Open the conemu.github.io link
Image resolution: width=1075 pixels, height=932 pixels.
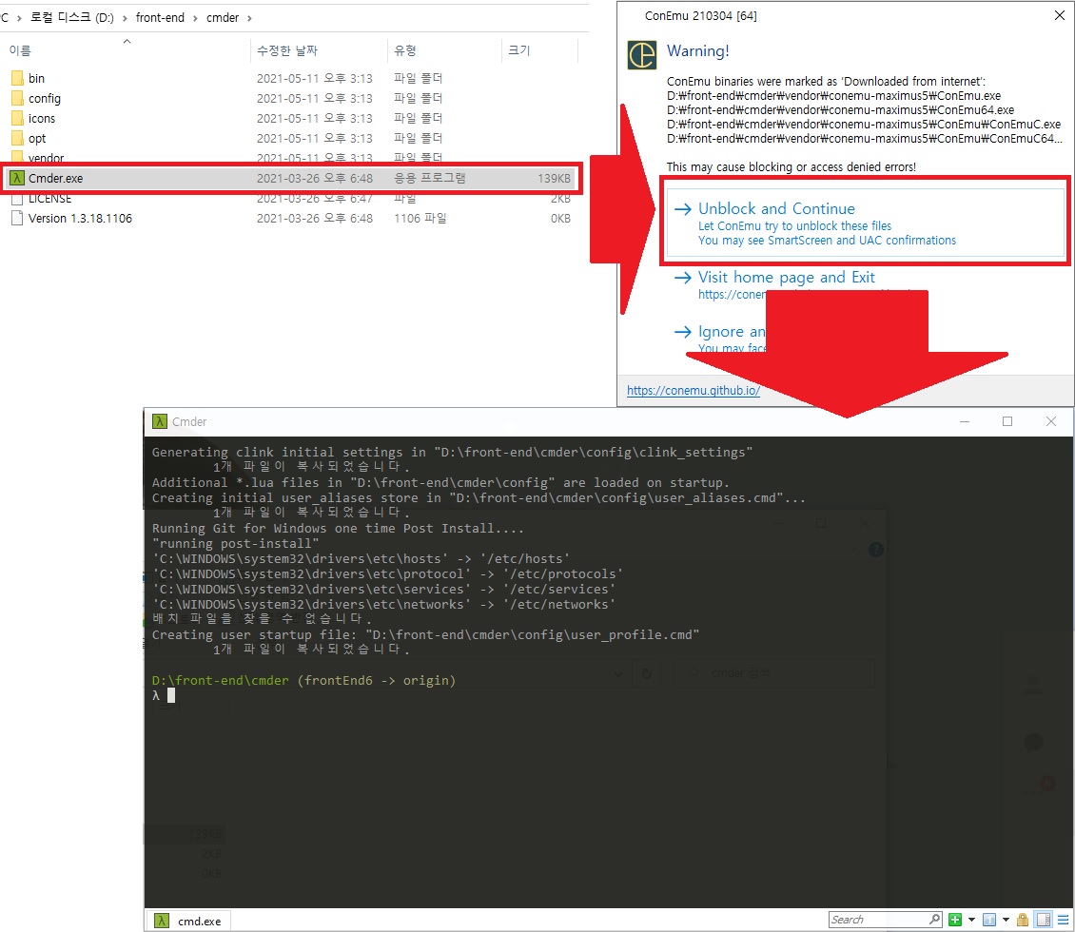(694, 390)
